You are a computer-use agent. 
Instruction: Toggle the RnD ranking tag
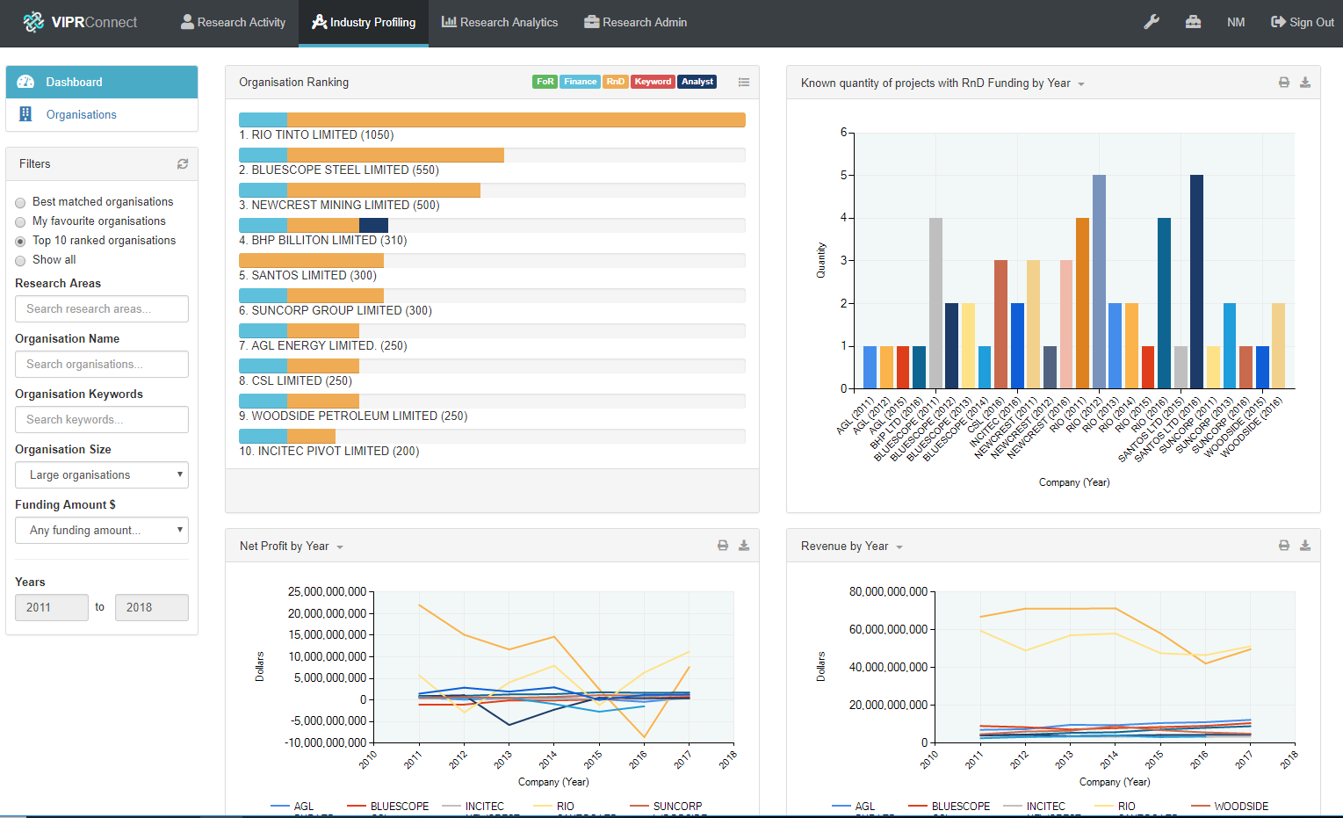[x=615, y=82]
